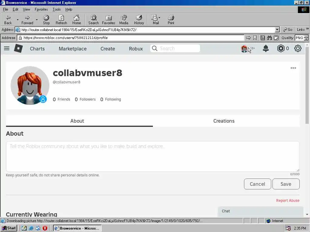Open the Favorites toolbar button
The width and height of the screenshot is (310, 232).
109,20
